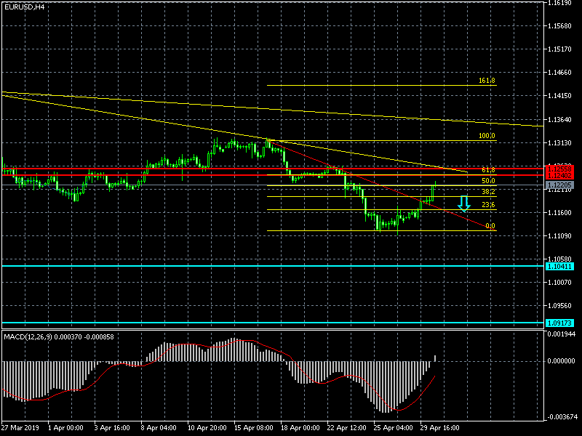Select the grey 1.12205 current price tag
582x436 pixels.
point(560,185)
